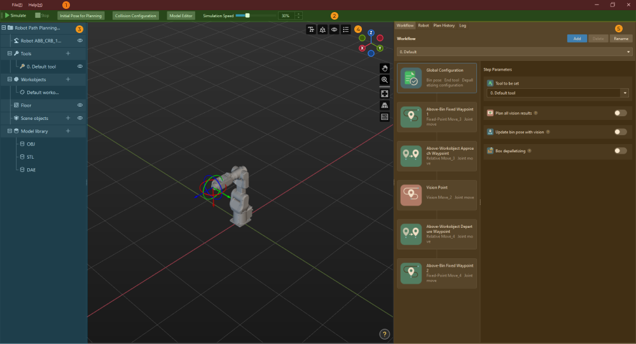
Task: Open the help question mark icon
Action: point(384,334)
